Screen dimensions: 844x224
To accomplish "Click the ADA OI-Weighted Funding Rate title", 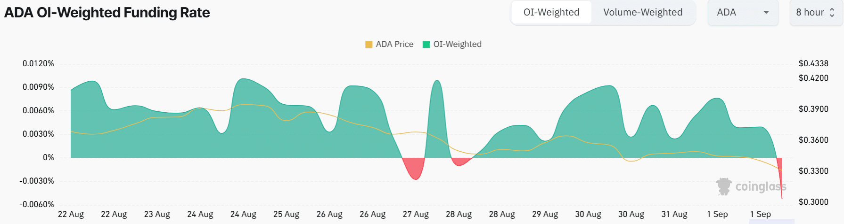I will [107, 13].
